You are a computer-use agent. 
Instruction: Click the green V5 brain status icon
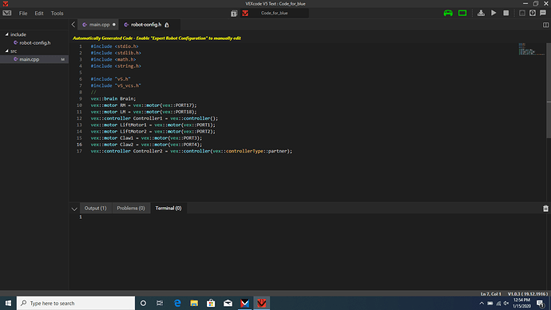[x=462, y=14]
